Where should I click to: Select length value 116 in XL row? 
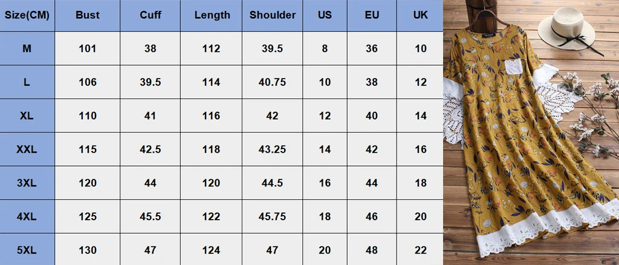(x=212, y=116)
